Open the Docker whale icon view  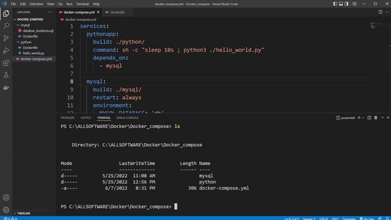[x=6, y=87]
